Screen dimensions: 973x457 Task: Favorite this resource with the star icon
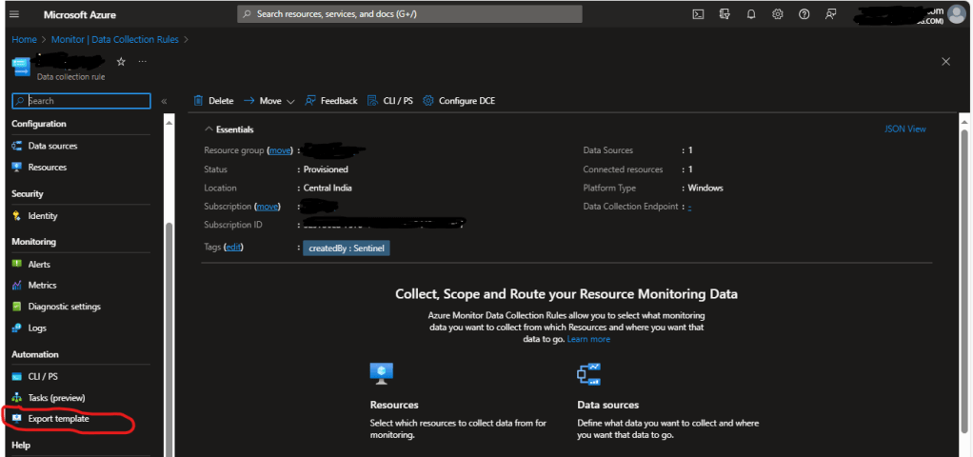(121, 61)
